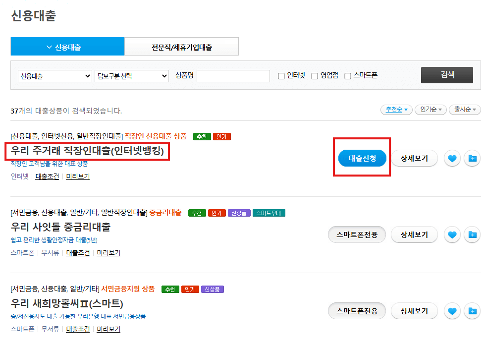Click the 신용대출 page heading

33,15
